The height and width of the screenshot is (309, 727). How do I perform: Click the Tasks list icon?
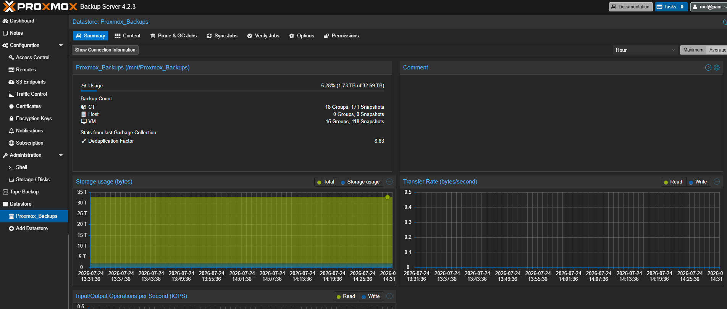[659, 7]
